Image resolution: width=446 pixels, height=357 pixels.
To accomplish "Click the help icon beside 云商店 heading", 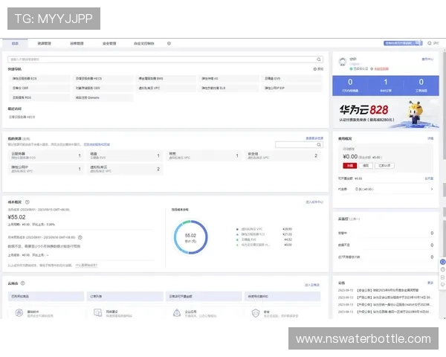I will coord(23,284).
